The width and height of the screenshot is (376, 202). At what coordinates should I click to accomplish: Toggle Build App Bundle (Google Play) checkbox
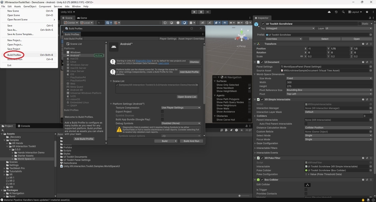click(x=162, y=119)
